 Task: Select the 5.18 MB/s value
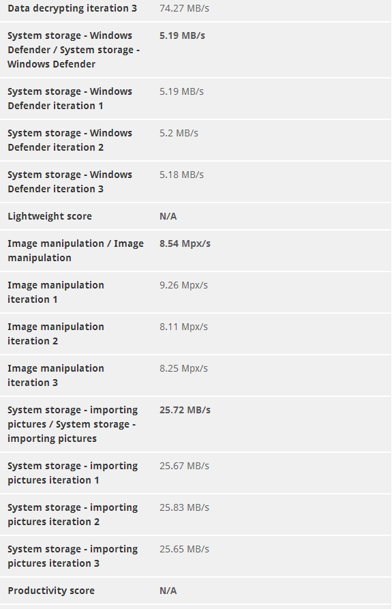coord(181,175)
